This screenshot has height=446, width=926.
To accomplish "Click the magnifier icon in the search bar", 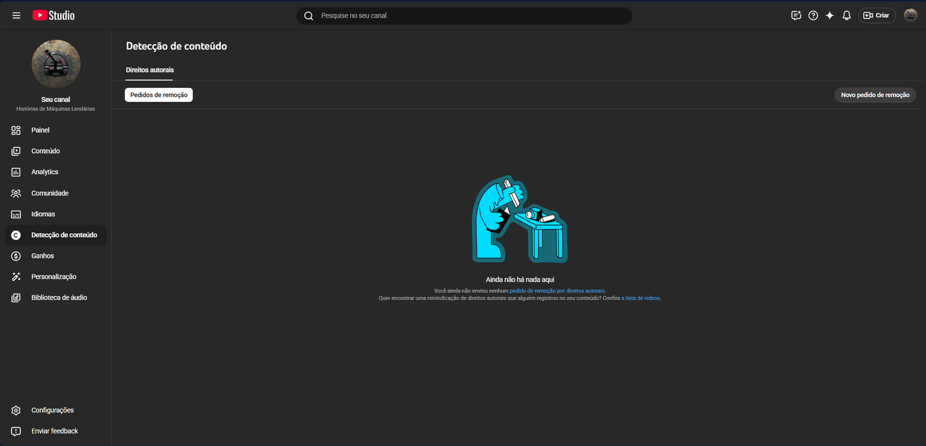I will pyautogui.click(x=308, y=16).
